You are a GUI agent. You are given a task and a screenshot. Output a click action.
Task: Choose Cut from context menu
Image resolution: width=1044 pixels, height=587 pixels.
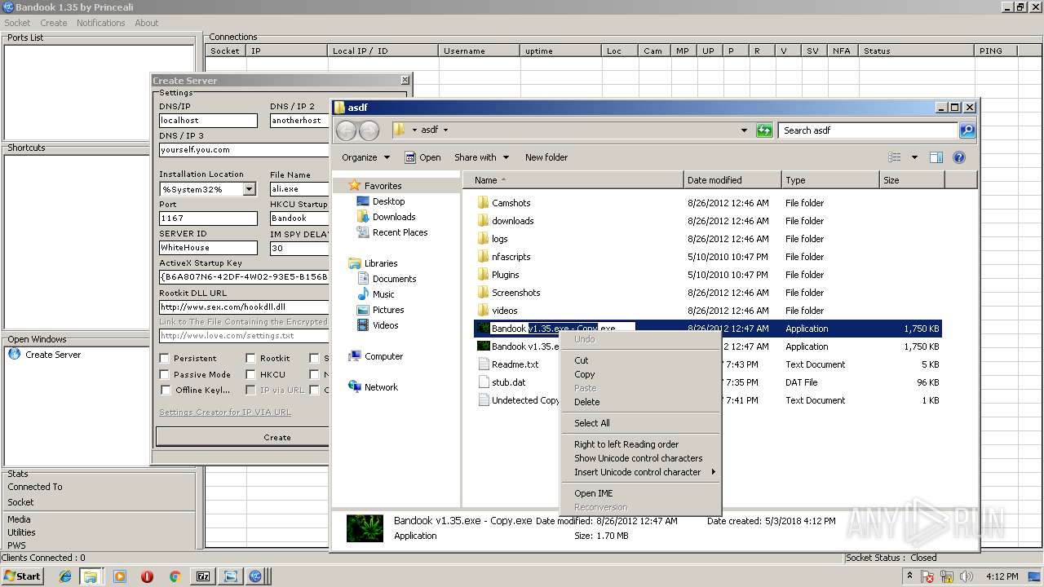[640, 360]
